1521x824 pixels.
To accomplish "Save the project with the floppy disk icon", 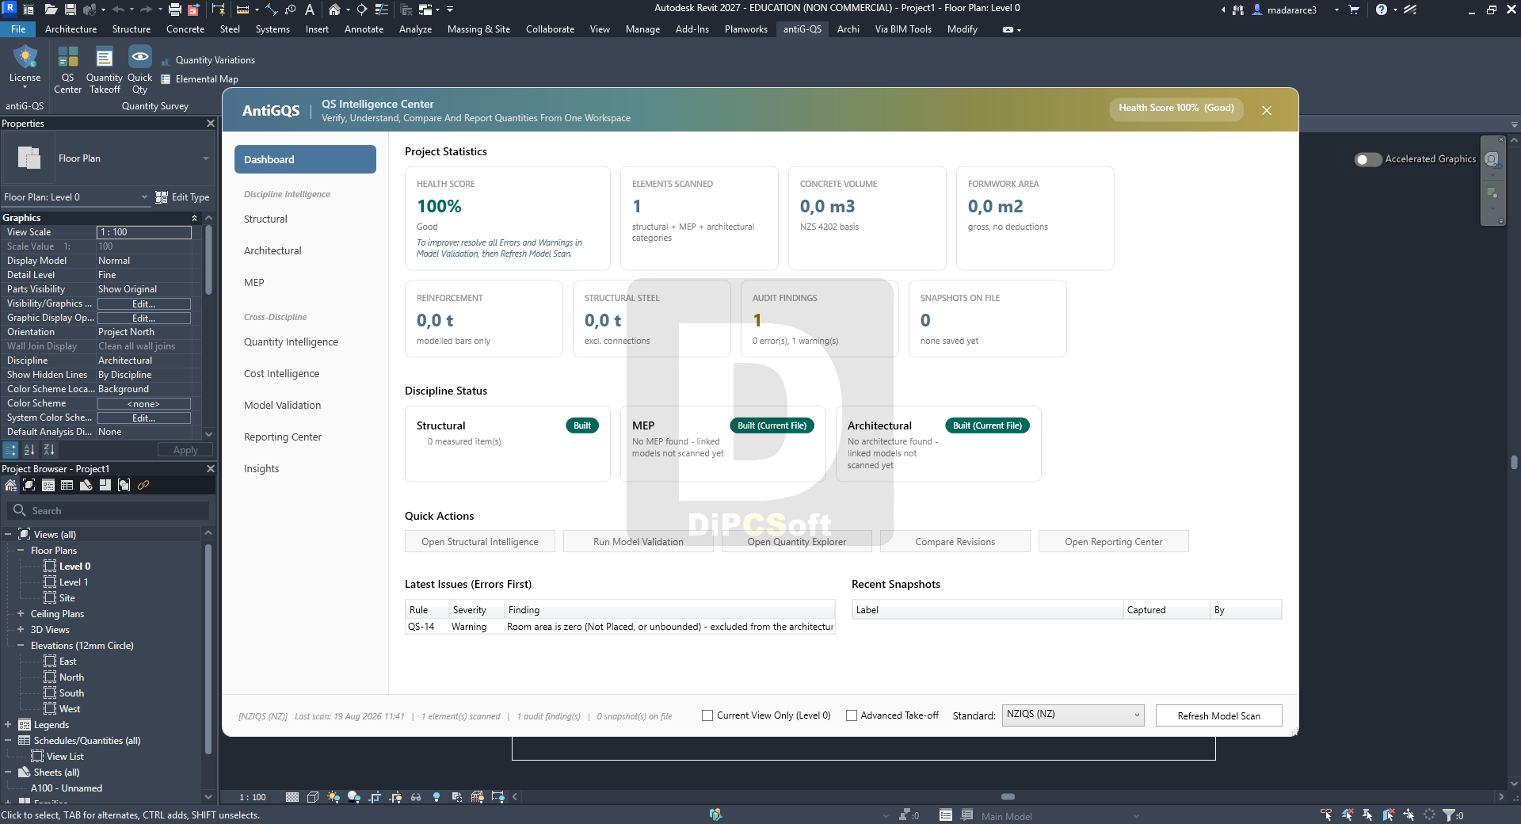I will pos(71,10).
